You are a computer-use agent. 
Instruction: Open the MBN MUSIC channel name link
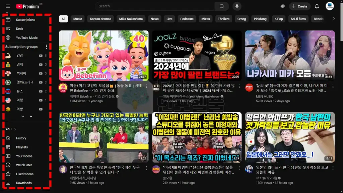[265, 96]
